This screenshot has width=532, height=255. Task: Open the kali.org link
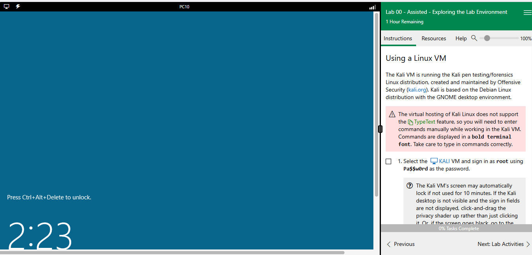417,90
